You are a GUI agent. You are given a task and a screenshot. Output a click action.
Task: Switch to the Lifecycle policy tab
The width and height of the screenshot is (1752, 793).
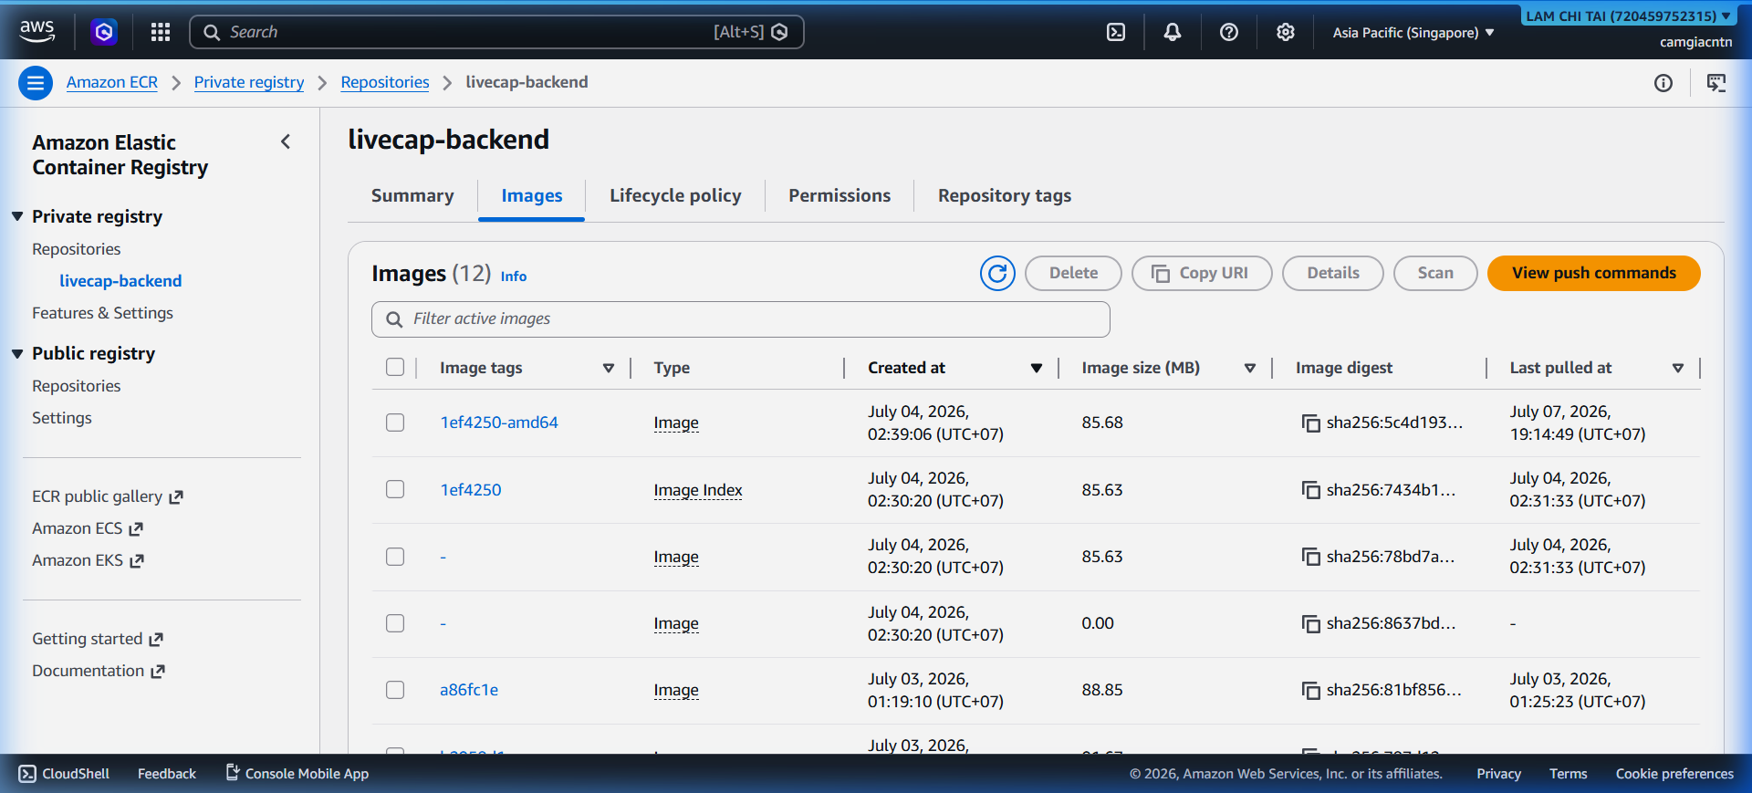[x=675, y=195]
